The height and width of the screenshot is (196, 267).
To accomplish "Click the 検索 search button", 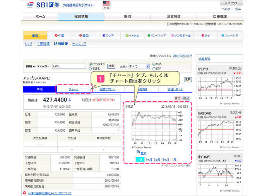I will click(111, 66).
